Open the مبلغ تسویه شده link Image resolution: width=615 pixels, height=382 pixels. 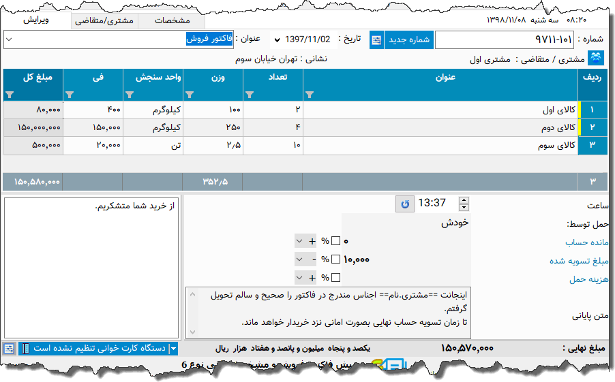tap(579, 261)
